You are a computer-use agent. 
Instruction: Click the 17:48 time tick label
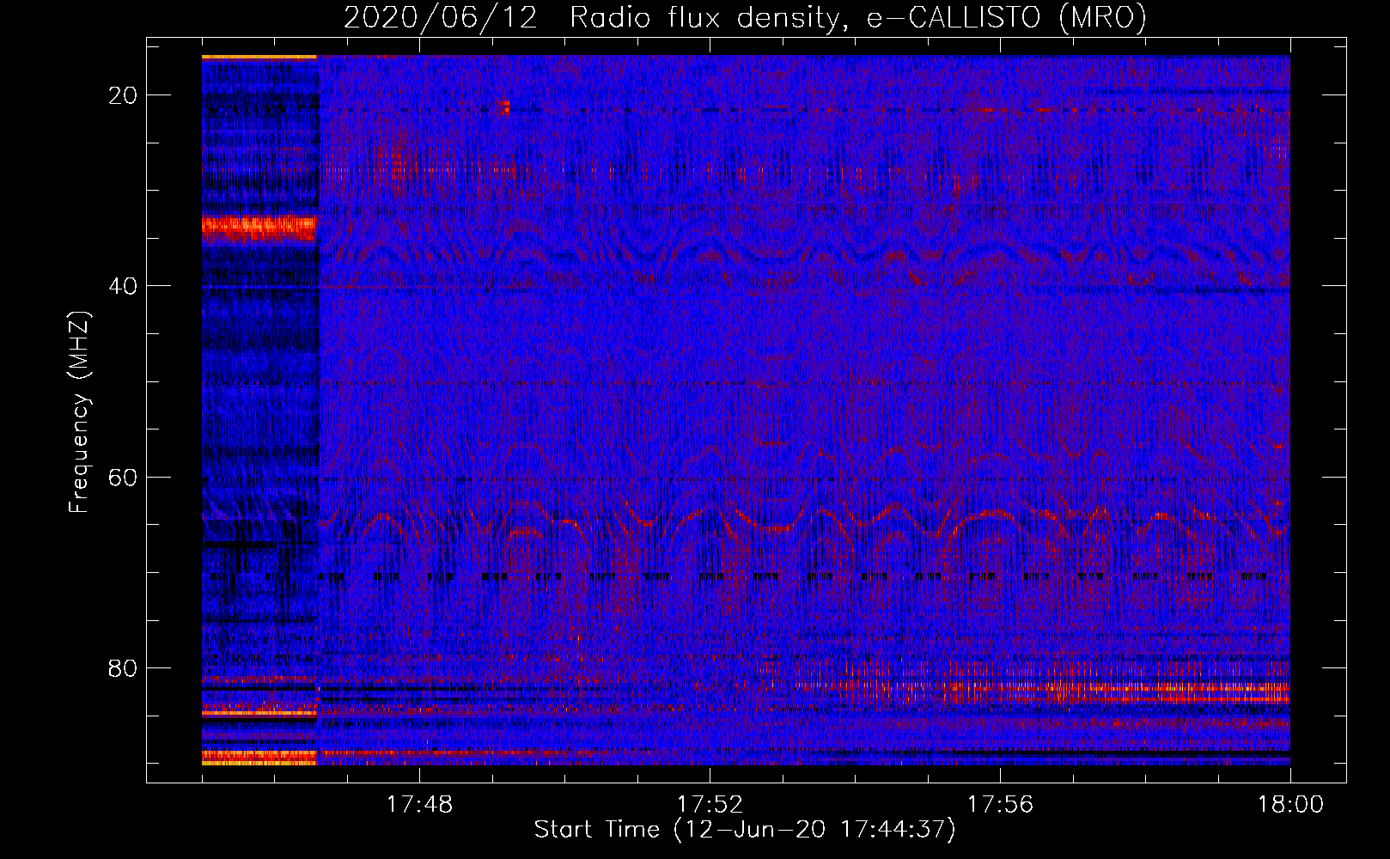point(419,805)
